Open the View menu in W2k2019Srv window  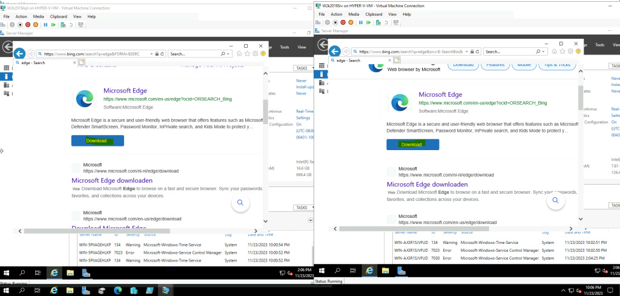pyautogui.click(x=392, y=15)
